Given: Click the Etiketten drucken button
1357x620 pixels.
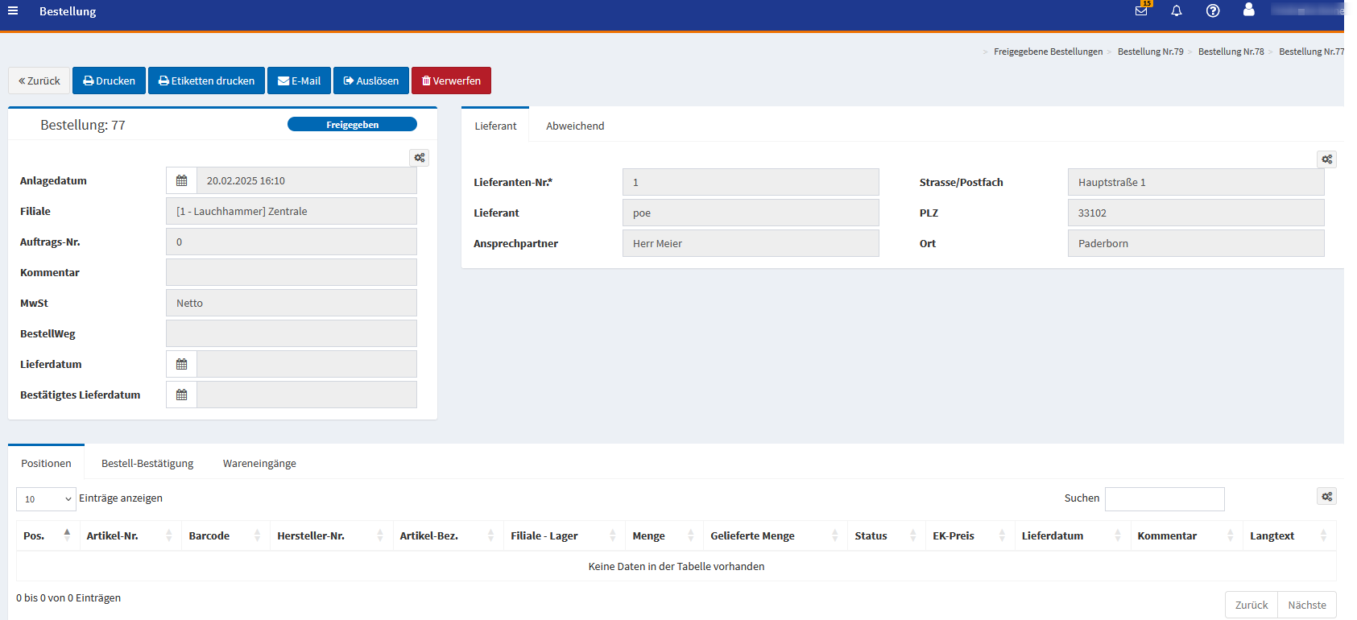Looking at the screenshot, I should (206, 81).
